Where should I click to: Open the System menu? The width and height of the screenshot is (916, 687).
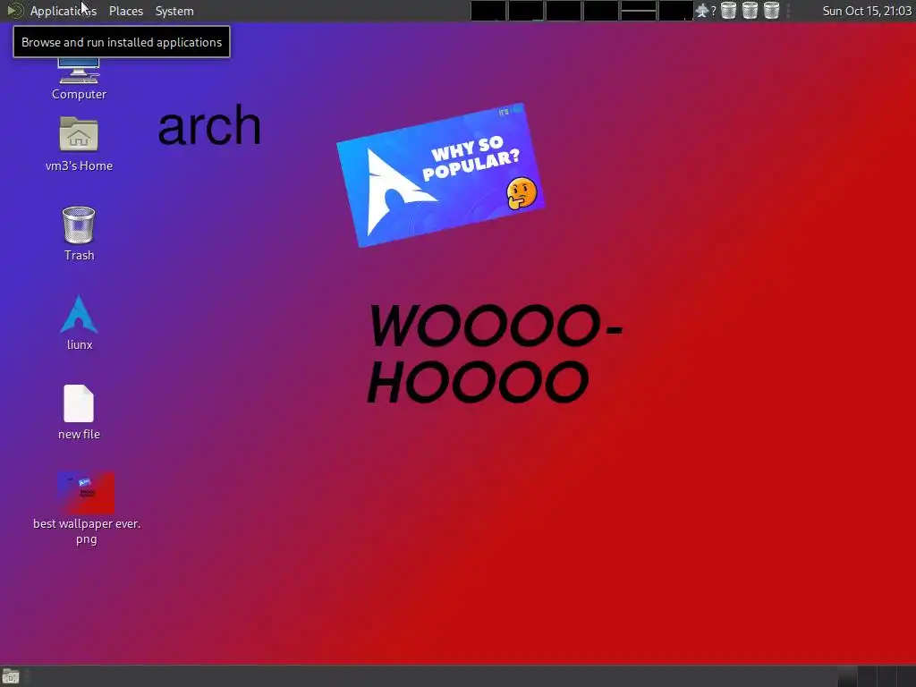(174, 11)
